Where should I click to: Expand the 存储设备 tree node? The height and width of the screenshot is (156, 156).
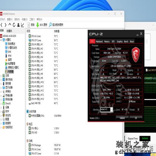(x=1, y=95)
